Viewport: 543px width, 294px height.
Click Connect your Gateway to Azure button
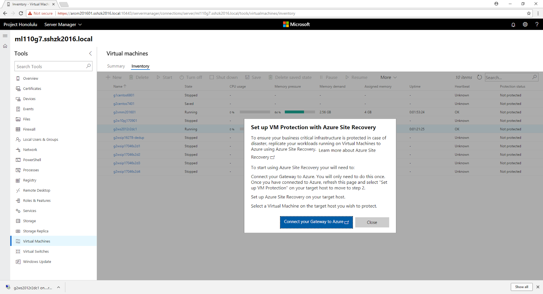[316, 222]
